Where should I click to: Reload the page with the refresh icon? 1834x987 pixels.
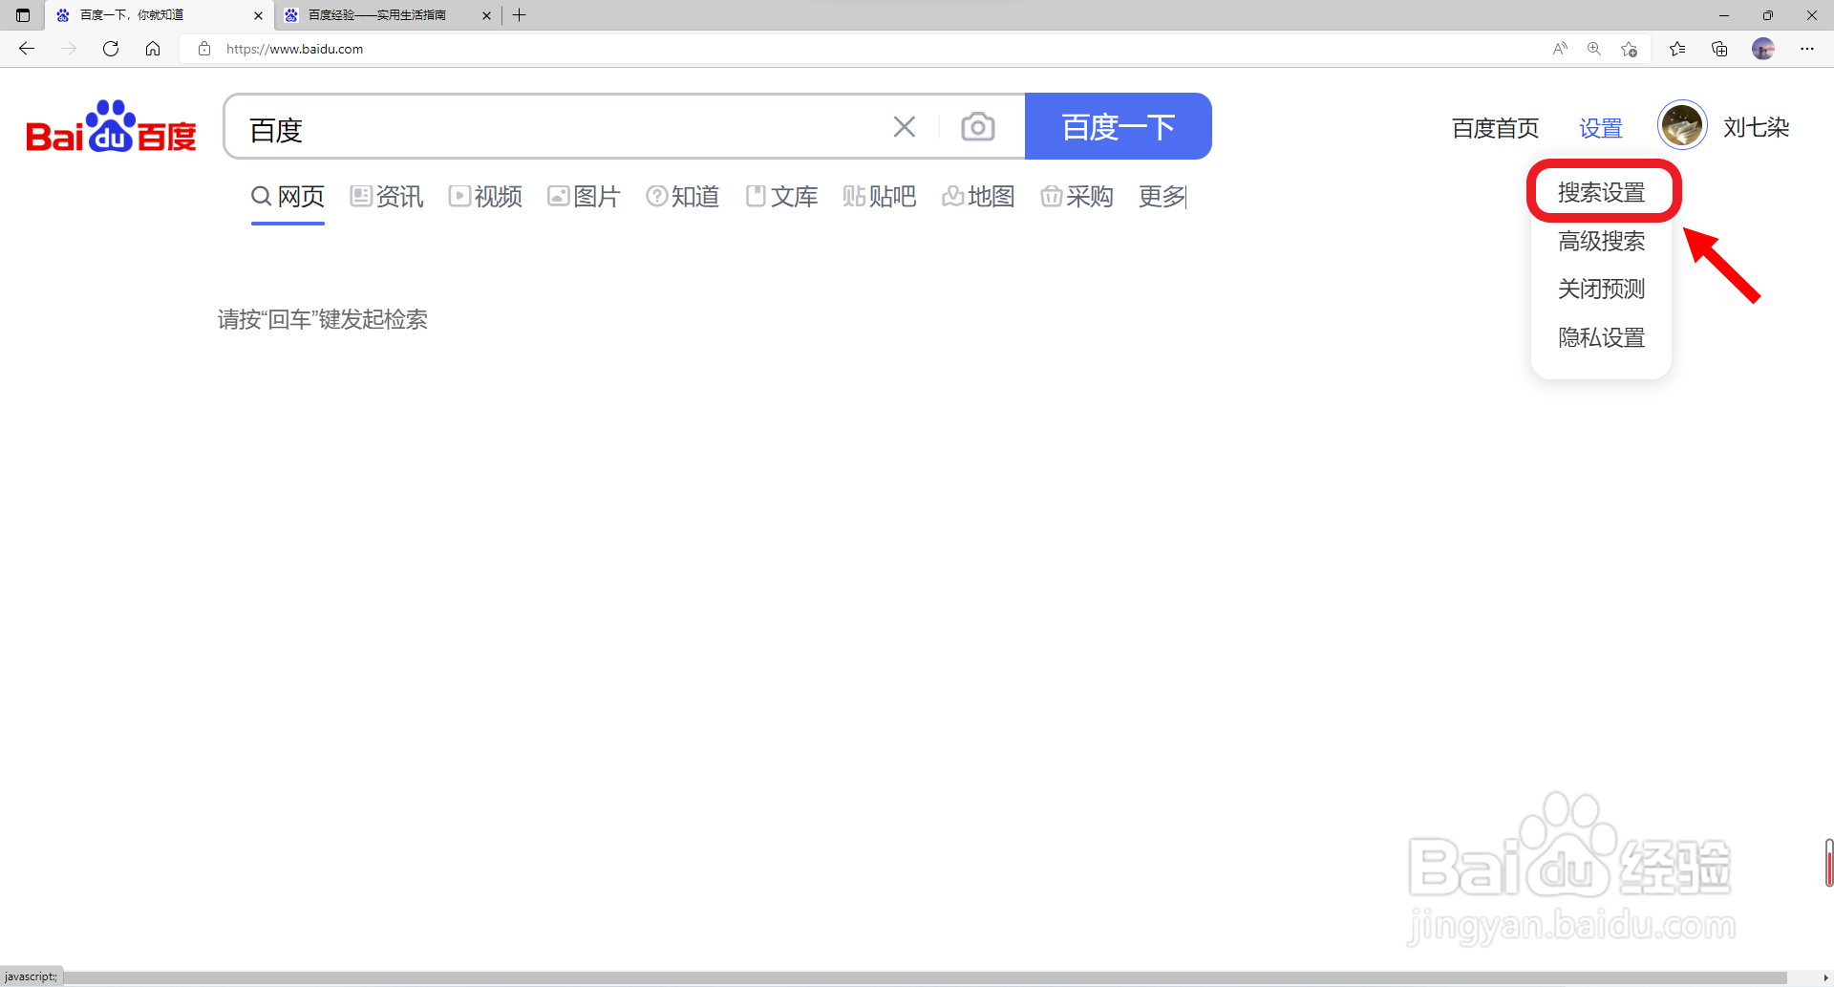point(111,49)
